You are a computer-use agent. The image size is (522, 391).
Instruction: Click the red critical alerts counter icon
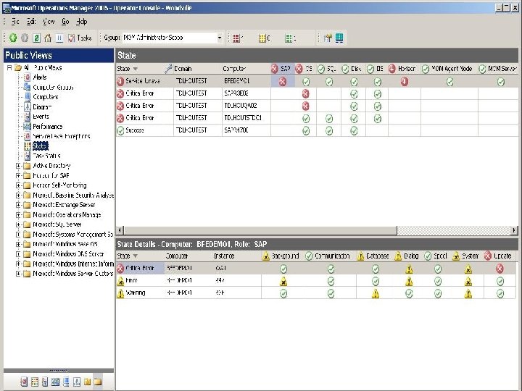point(236,38)
